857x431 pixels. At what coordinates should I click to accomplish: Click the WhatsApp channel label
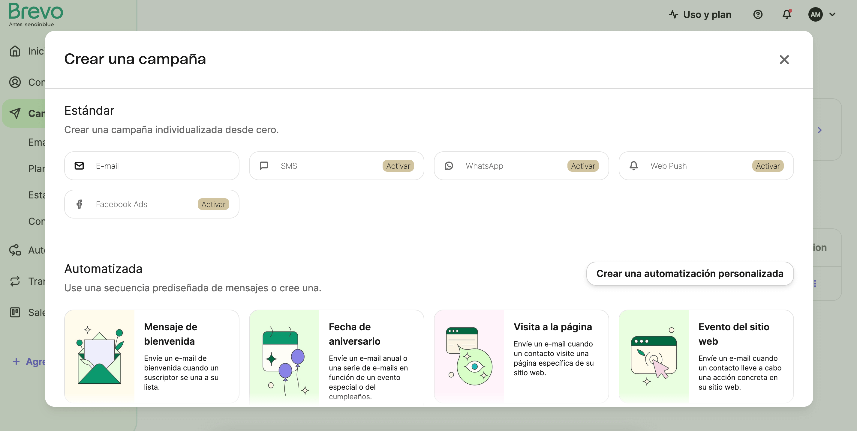click(484, 166)
